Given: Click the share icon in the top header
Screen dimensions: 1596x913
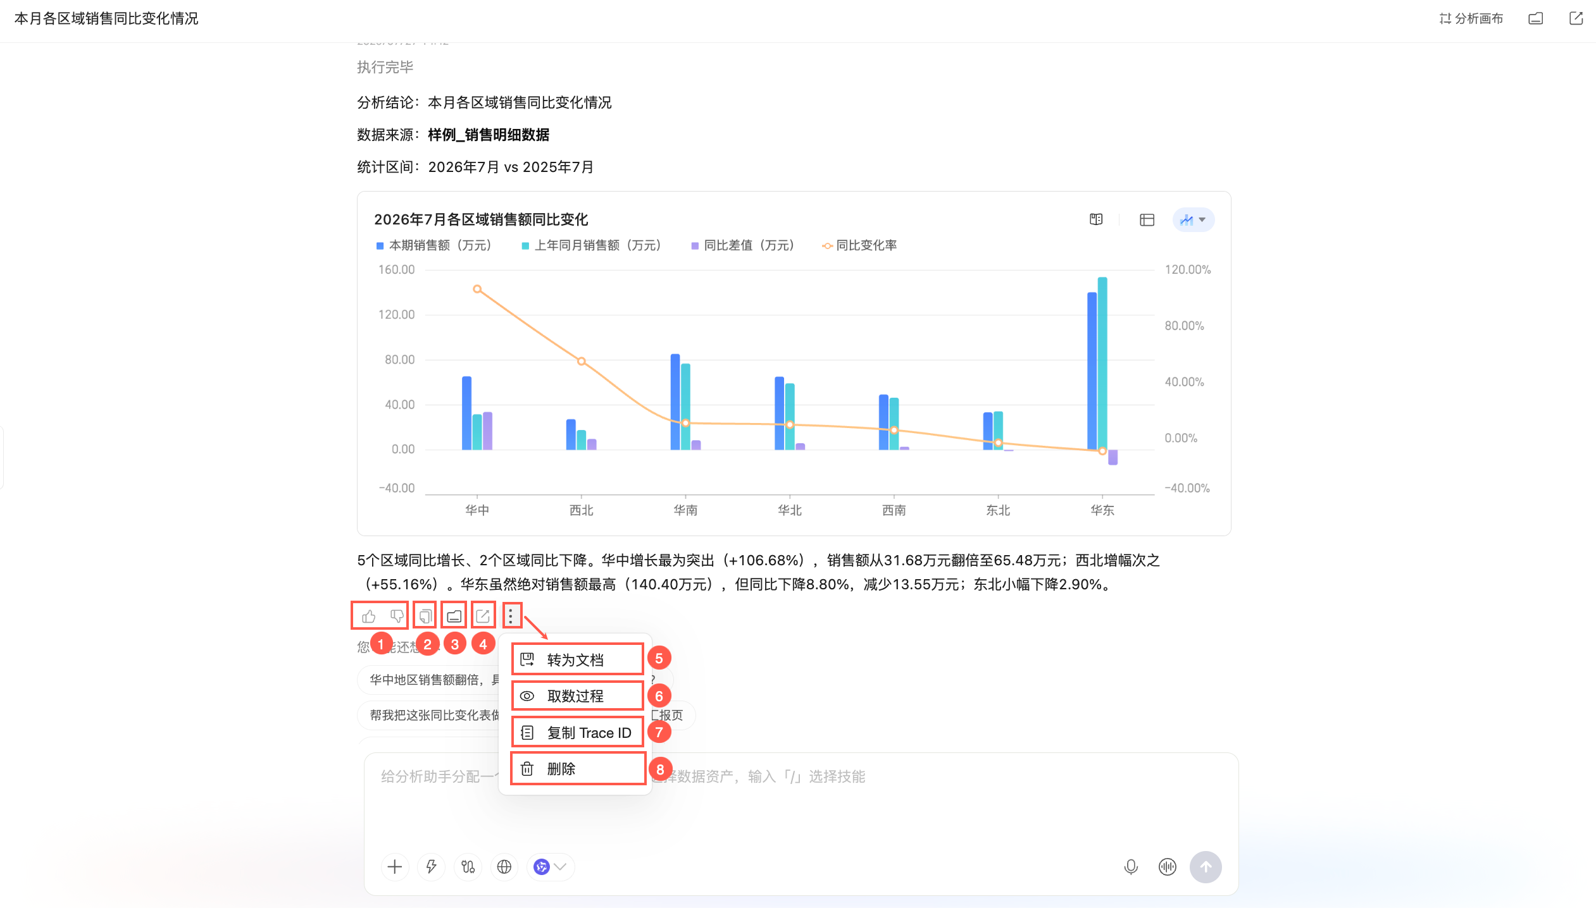Looking at the screenshot, I should pyautogui.click(x=1576, y=19).
